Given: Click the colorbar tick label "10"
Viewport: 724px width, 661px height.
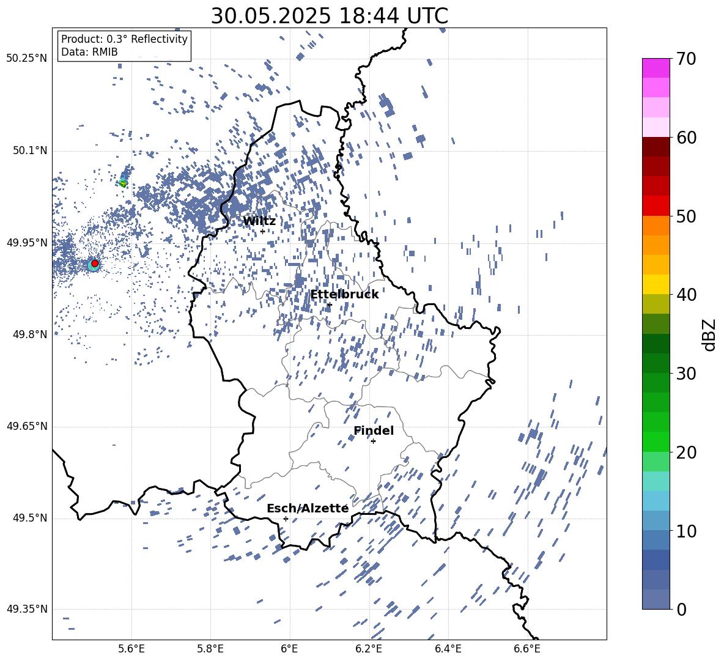Looking at the screenshot, I should tap(687, 531).
